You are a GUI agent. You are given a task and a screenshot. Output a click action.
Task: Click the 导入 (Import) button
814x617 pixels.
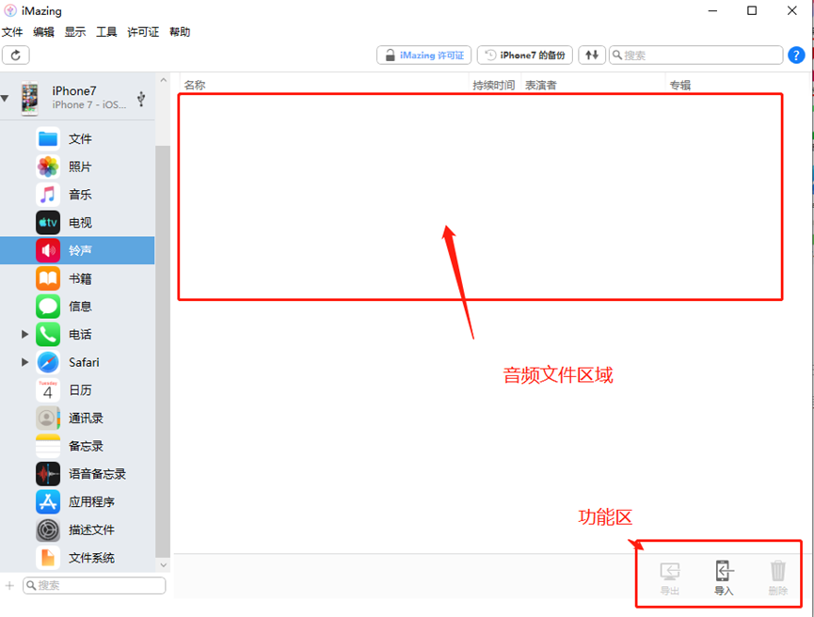(x=724, y=577)
